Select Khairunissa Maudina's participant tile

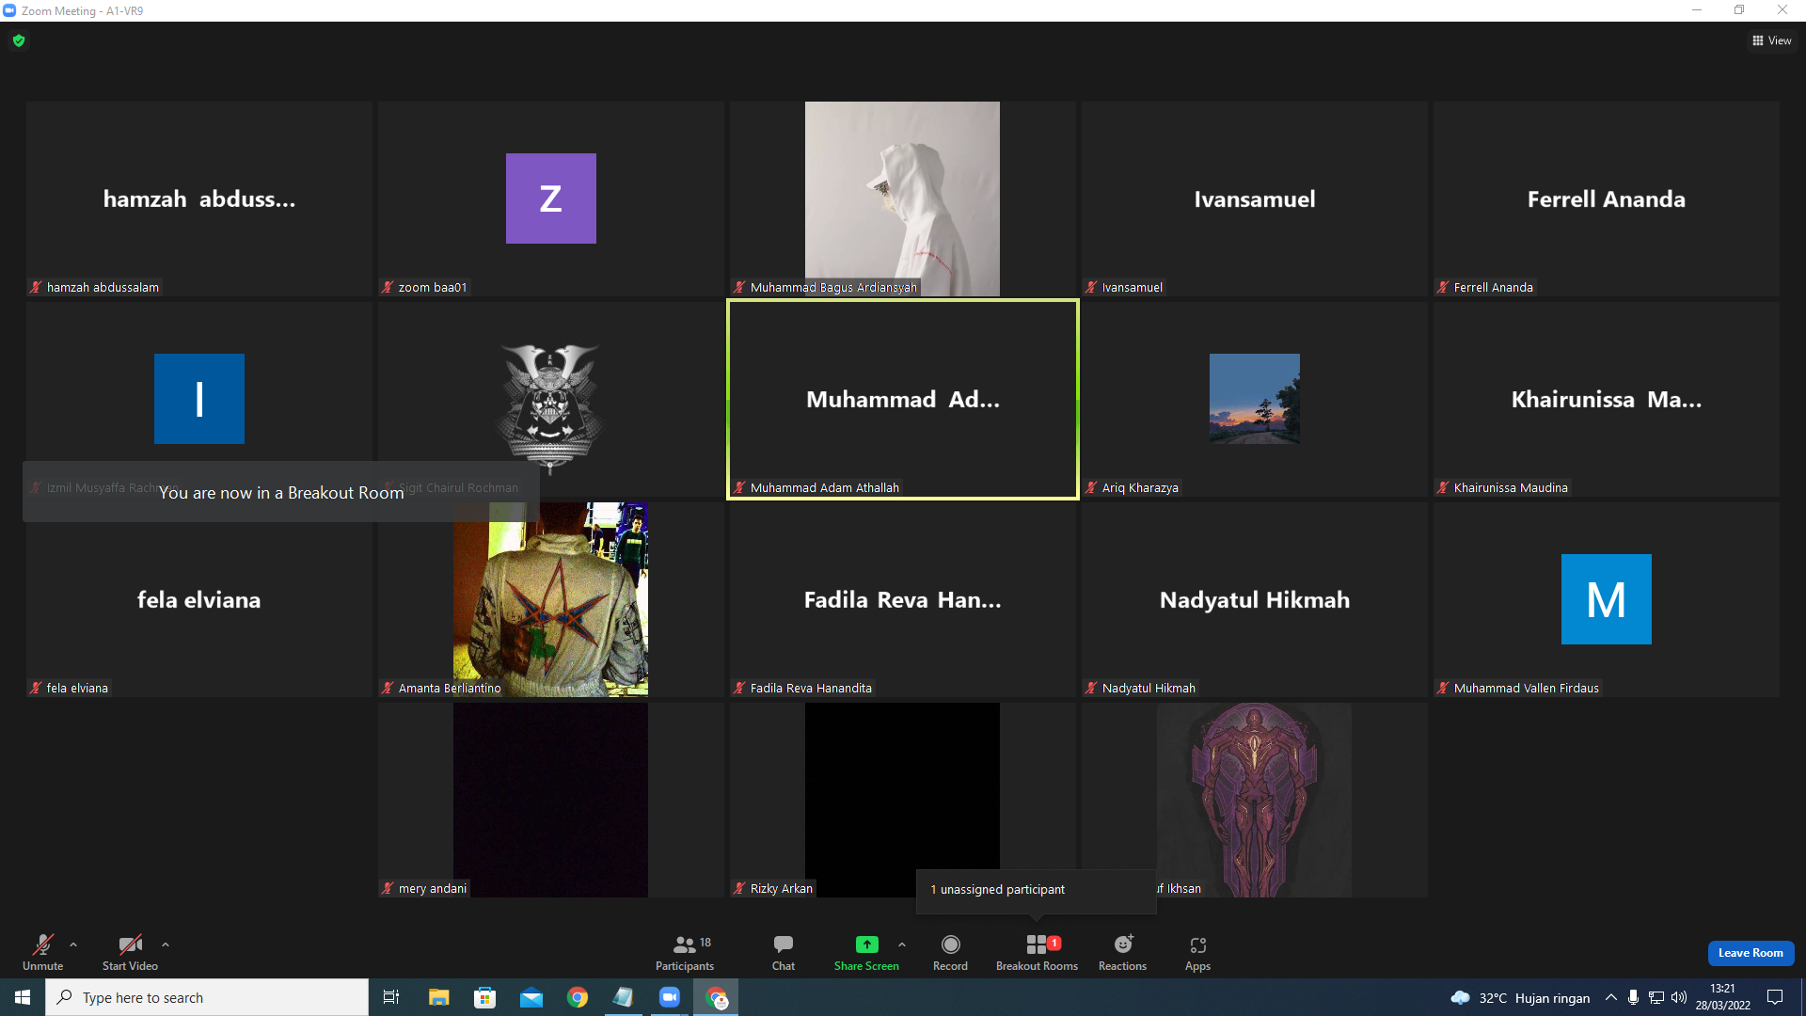pyautogui.click(x=1607, y=399)
